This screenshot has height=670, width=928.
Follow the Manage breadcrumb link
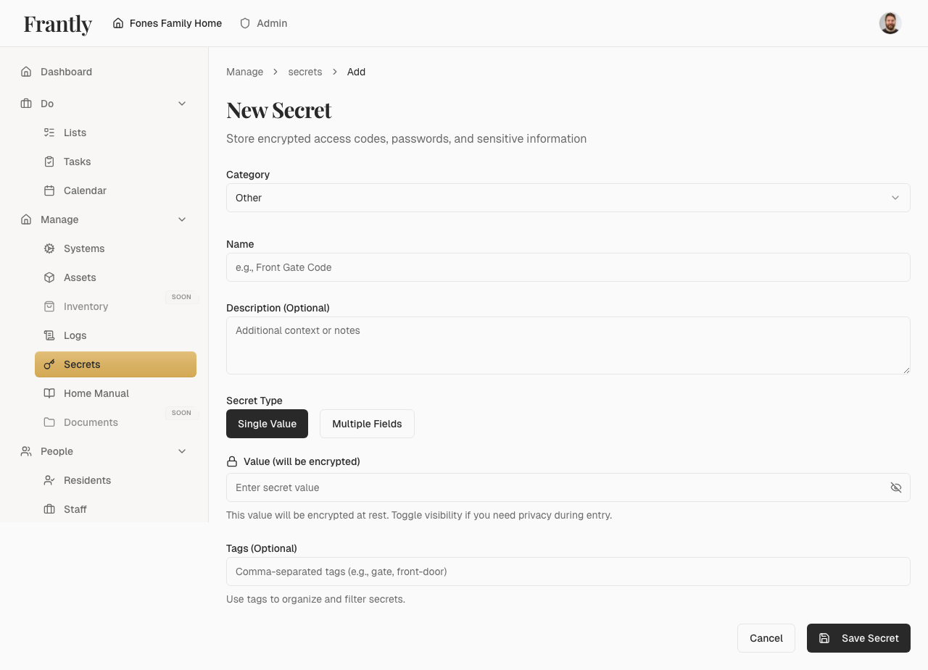[244, 71]
